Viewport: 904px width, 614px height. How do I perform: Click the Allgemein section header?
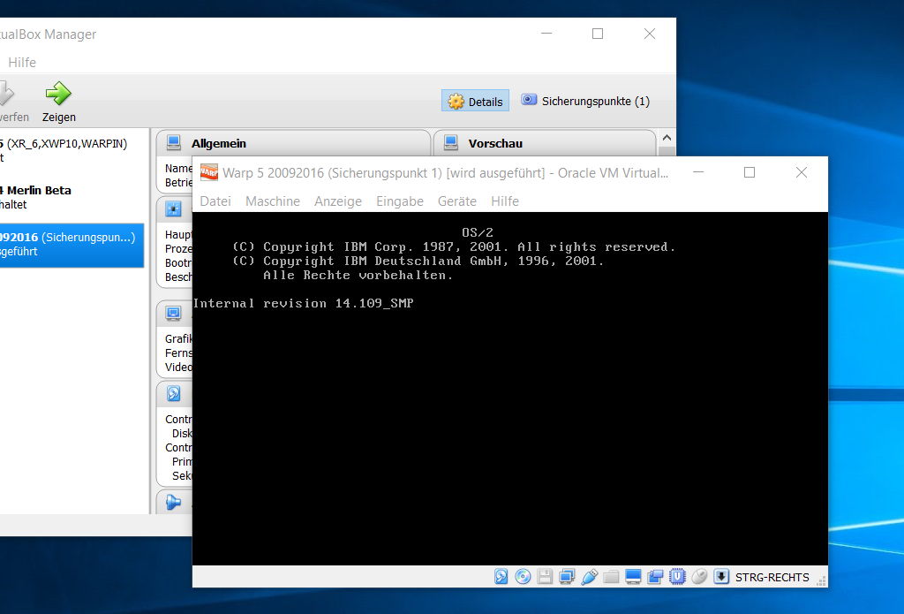point(293,142)
